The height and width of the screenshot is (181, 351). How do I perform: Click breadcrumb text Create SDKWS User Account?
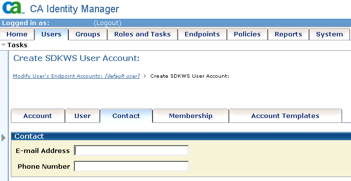click(x=190, y=76)
